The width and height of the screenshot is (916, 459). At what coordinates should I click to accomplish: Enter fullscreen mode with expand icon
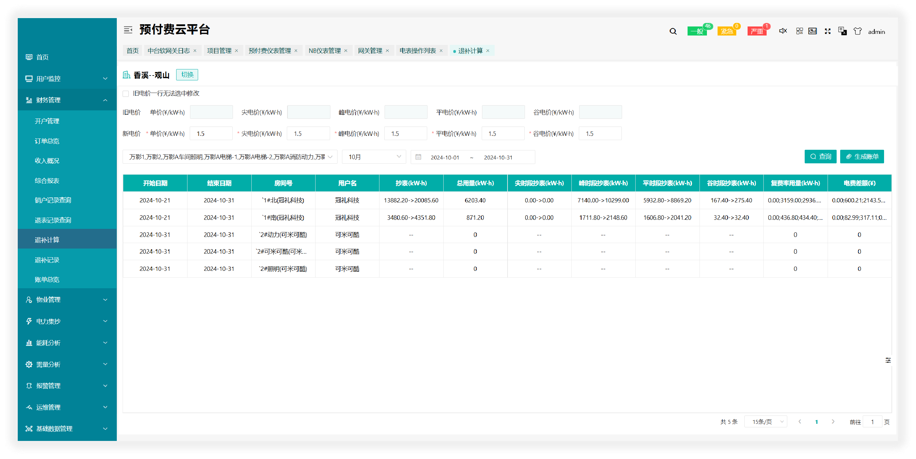click(x=828, y=31)
